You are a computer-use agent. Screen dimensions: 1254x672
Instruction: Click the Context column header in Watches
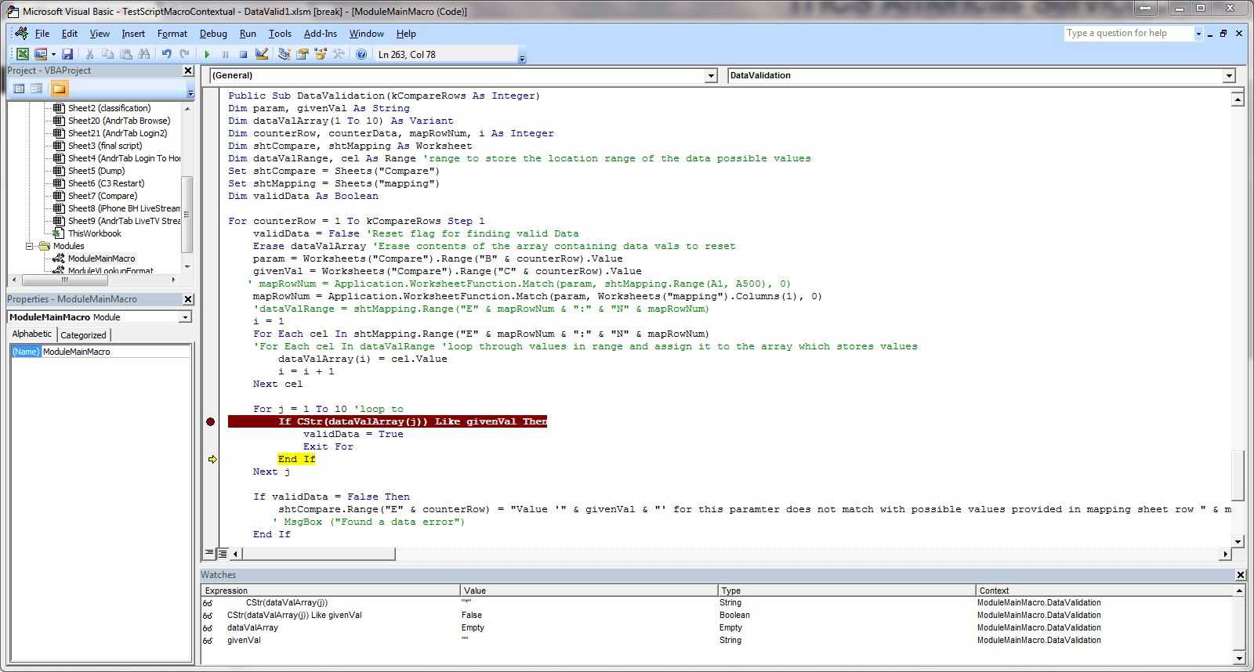tap(1104, 591)
